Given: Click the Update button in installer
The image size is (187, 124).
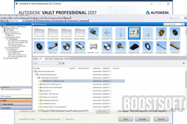Looking at the screenshot, I should [x=142, y=119].
